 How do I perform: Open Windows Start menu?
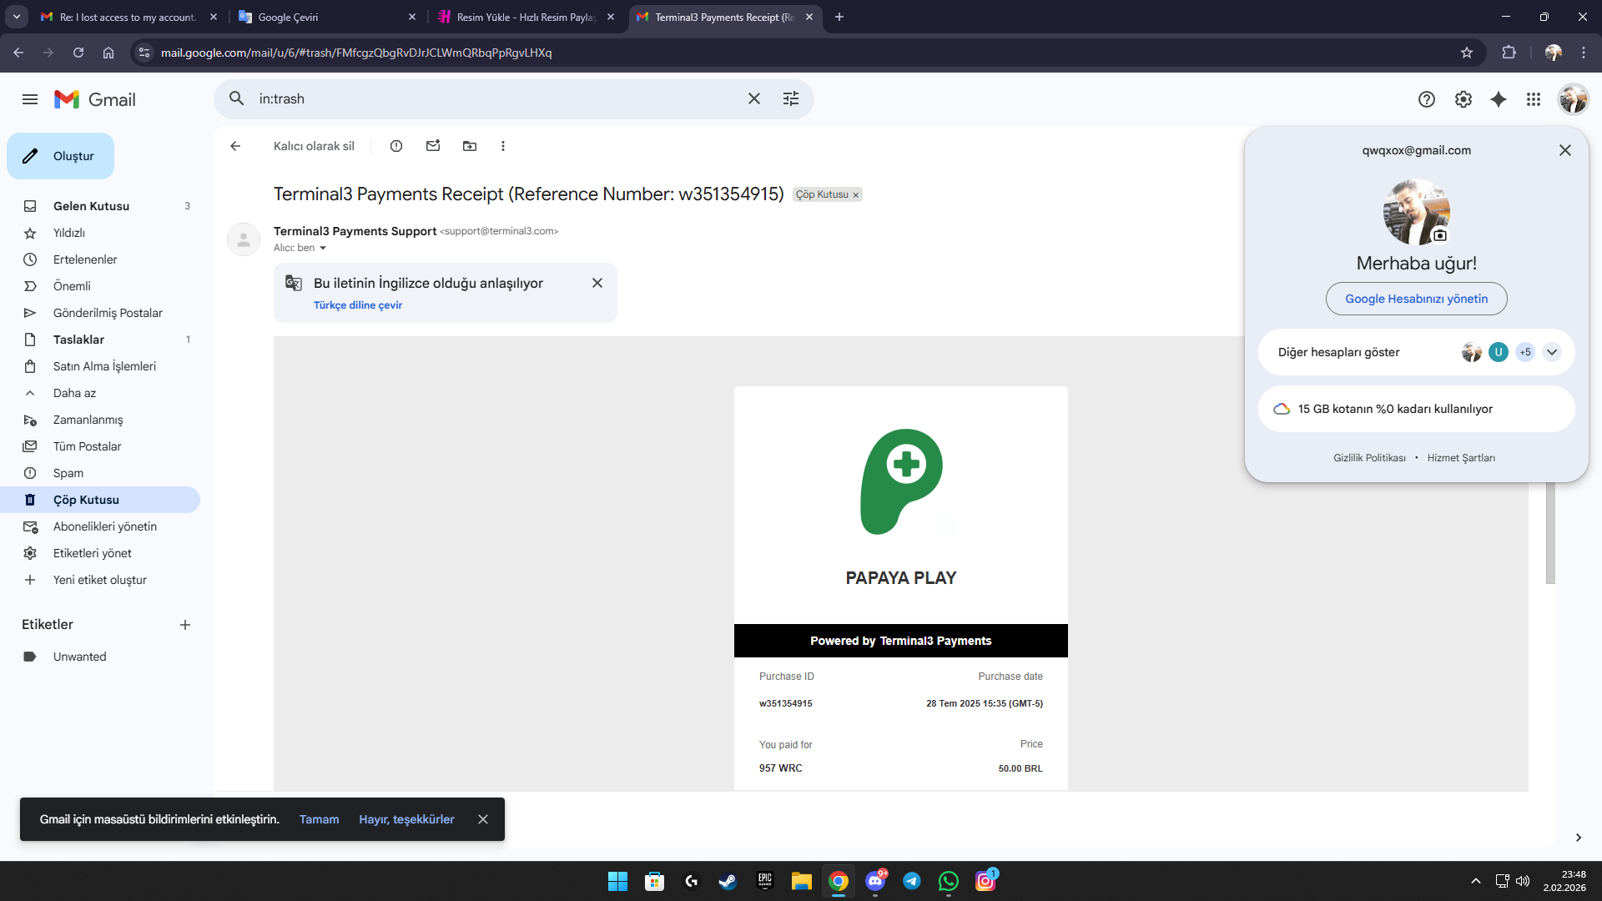coord(617,881)
